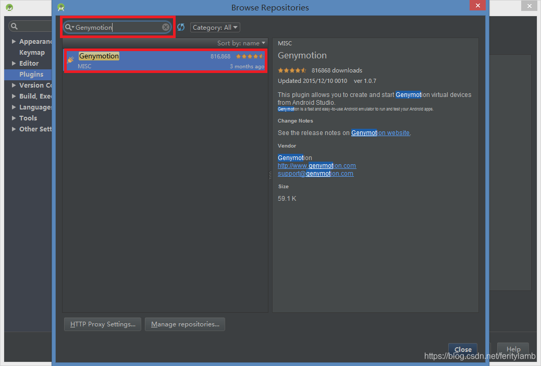Expand the Other Settings node
Image resolution: width=541 pixels, height=366 pixels.
[x=14, y=129]
